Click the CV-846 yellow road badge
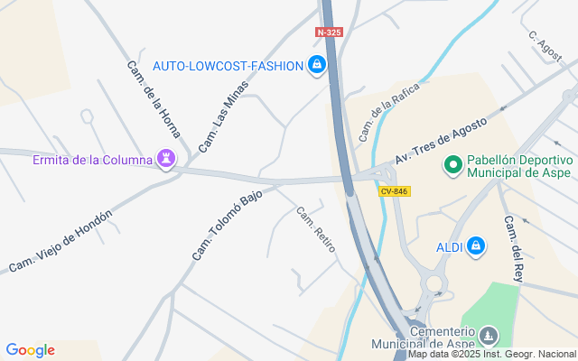The width and height of the screenshot is (578, 361). point(395,191)
